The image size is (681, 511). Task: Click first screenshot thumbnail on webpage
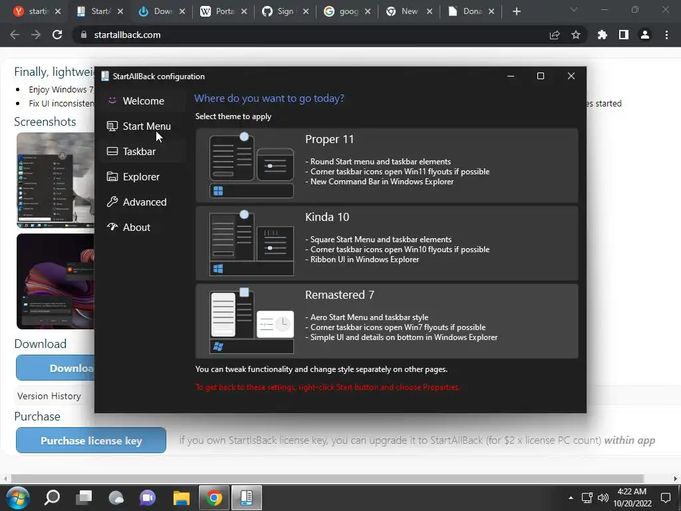click(x=56, y=180)
